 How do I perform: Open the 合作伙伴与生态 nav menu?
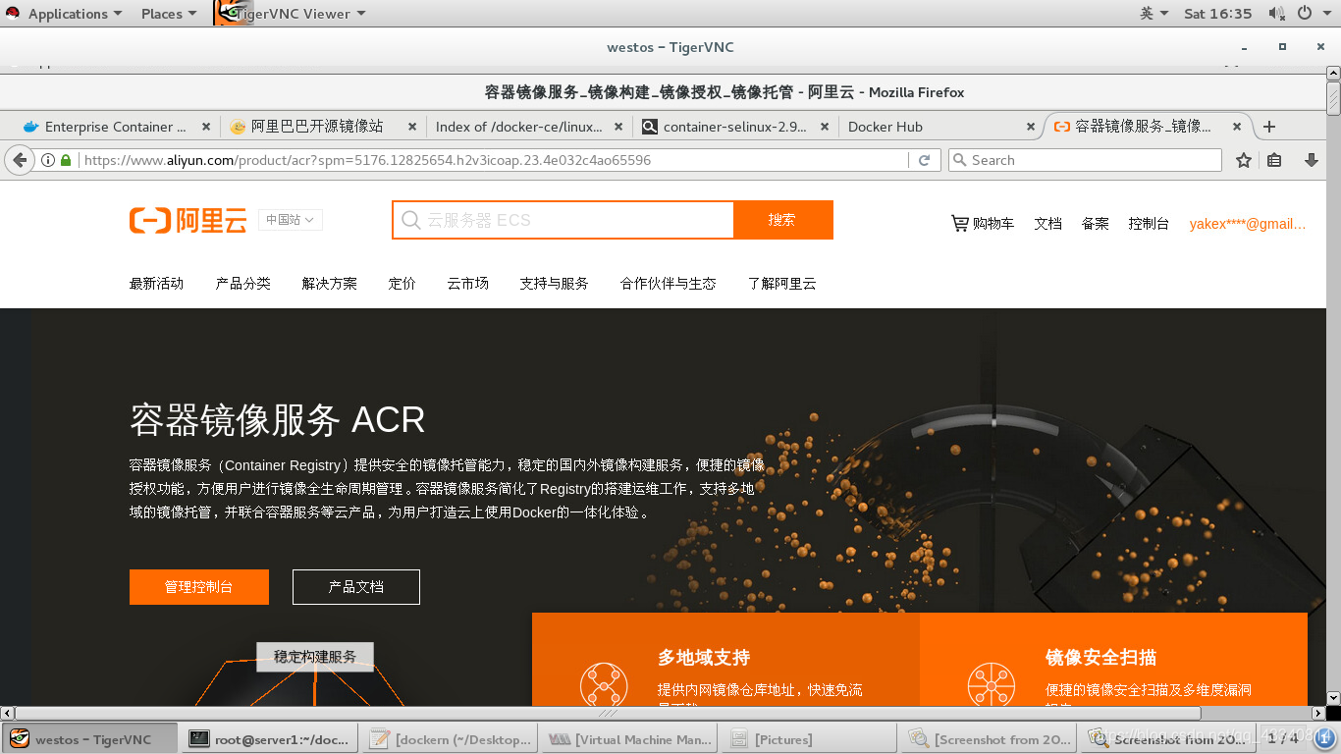[668, 283]
